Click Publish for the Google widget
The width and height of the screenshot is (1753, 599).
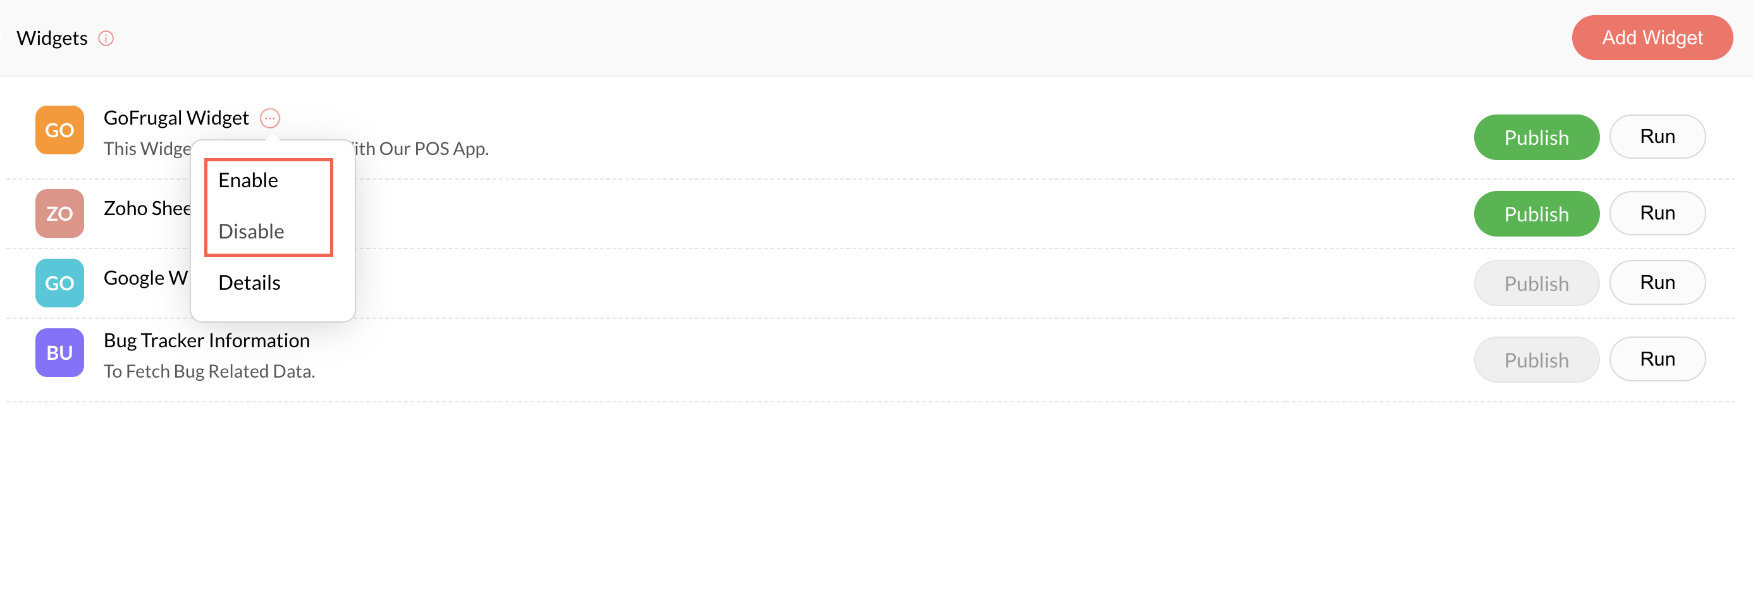[1536, 283]
